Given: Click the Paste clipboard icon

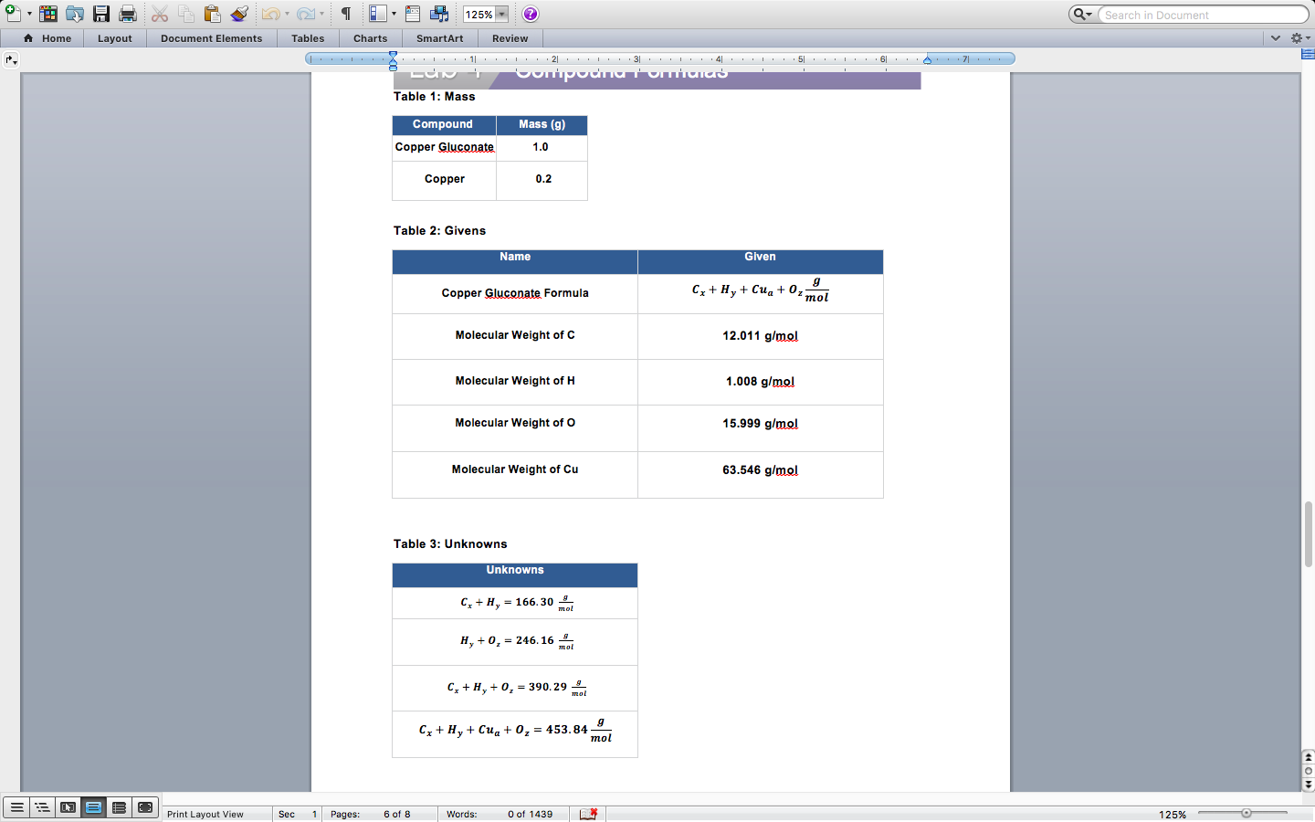Looking at the screenshot, I should click(x=211, y=14).
